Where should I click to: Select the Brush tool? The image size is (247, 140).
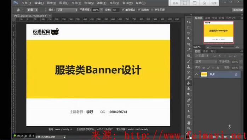coord(189,61)
